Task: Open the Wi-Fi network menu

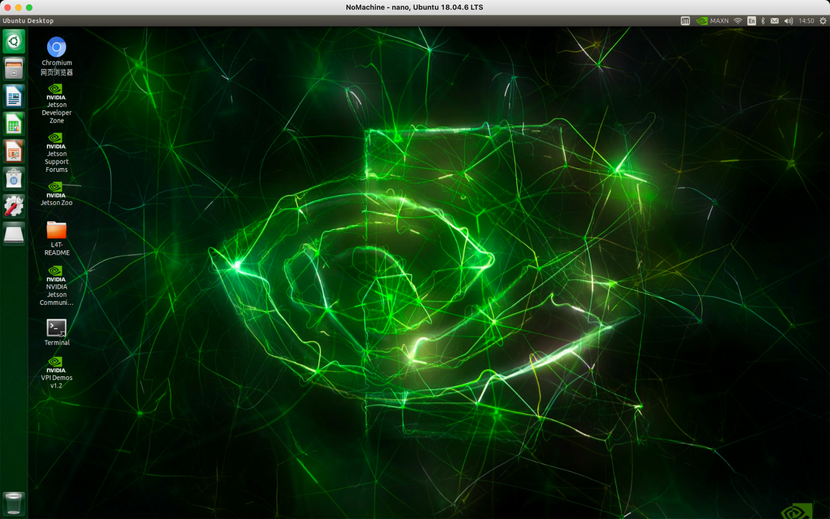Action: tap(737, 21)
